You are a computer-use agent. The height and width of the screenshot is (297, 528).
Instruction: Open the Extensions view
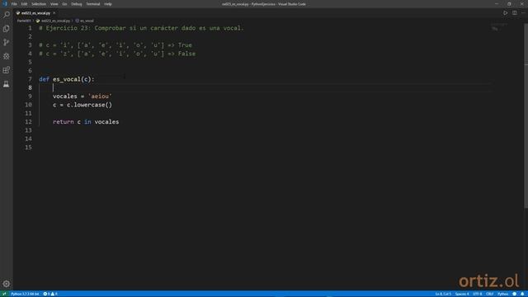tap(7, 70)
